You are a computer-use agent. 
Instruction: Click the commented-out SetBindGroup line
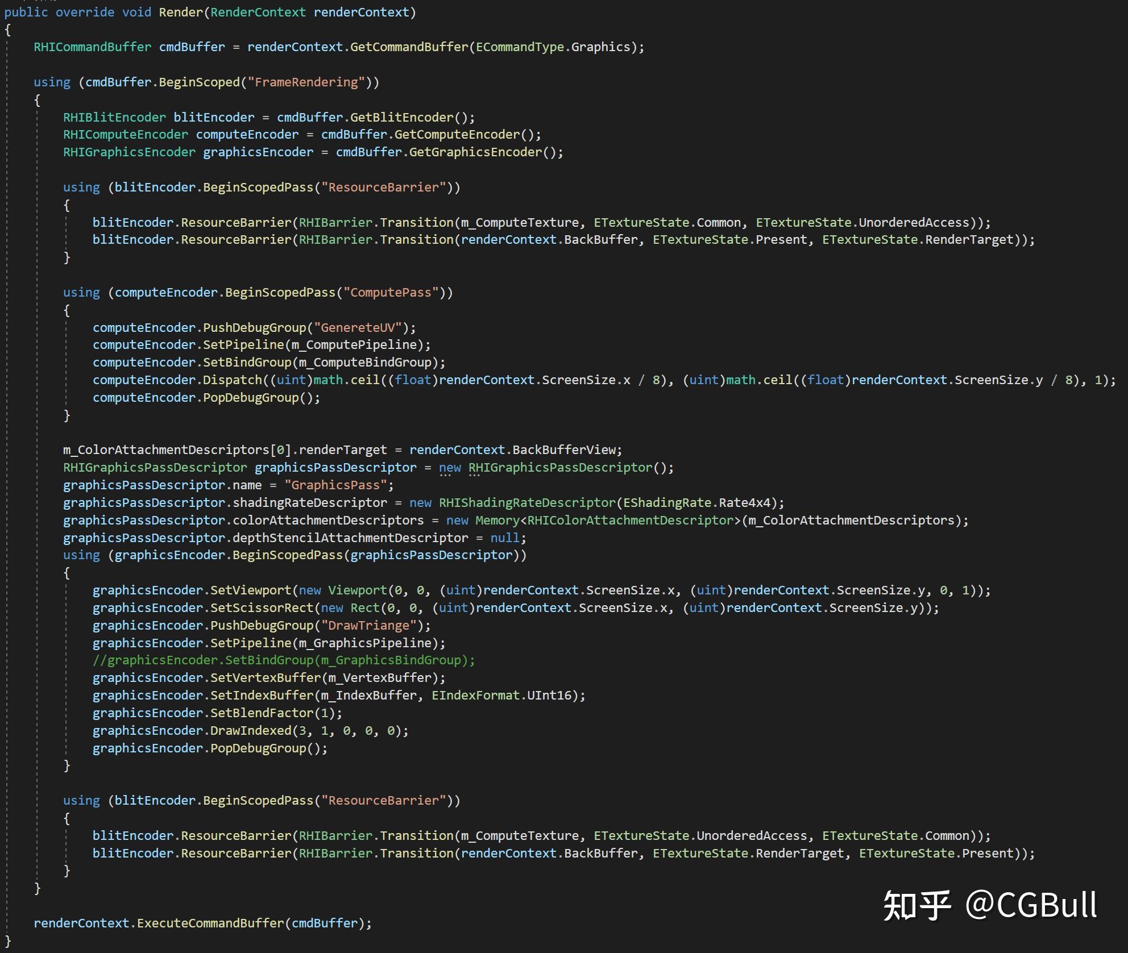pyautogui.click(x=284, y=660)
